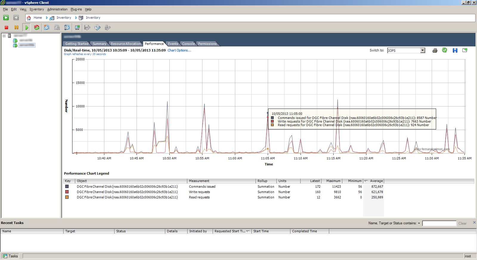The width and height of the screenshot is (477, 260).
Task: Print the performance chart
Action: click(x=435, y=51)
